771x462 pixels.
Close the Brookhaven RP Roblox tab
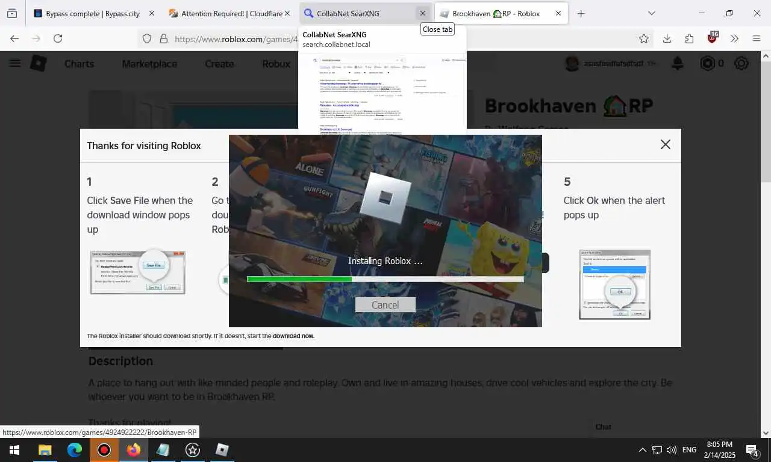click(558, 13)
